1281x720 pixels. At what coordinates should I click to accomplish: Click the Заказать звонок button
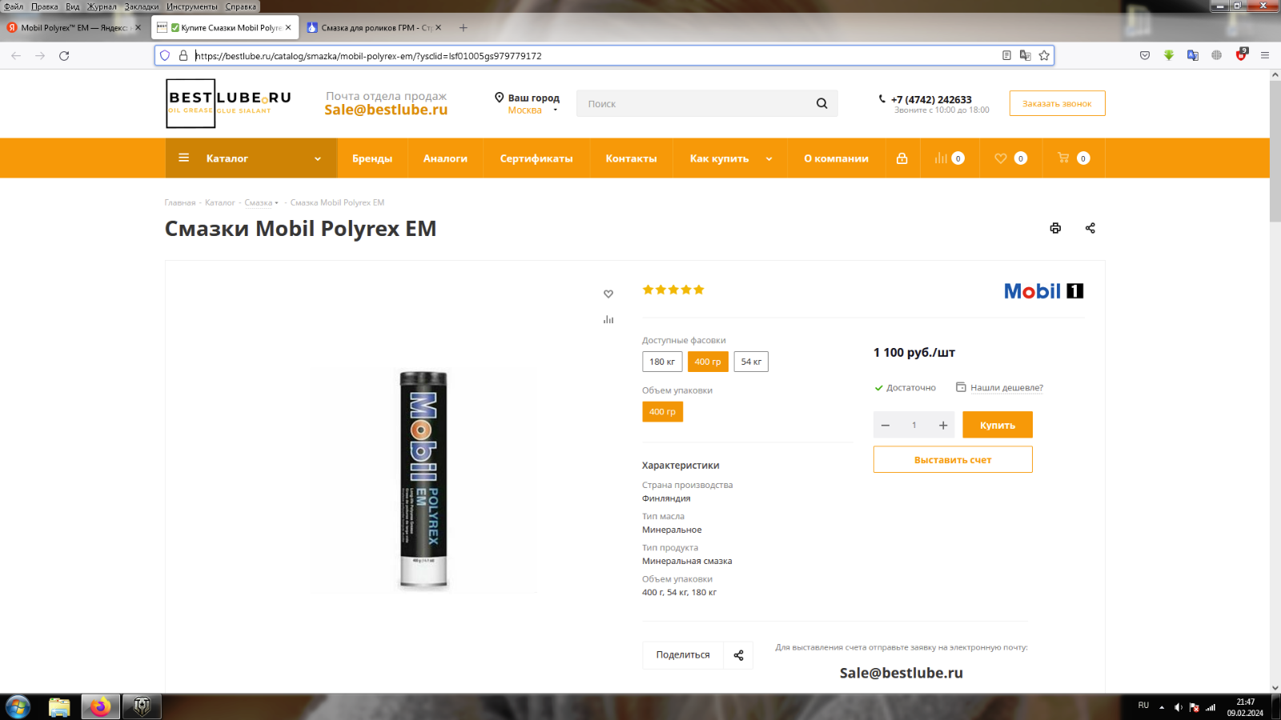click(x=1057, y=103)
